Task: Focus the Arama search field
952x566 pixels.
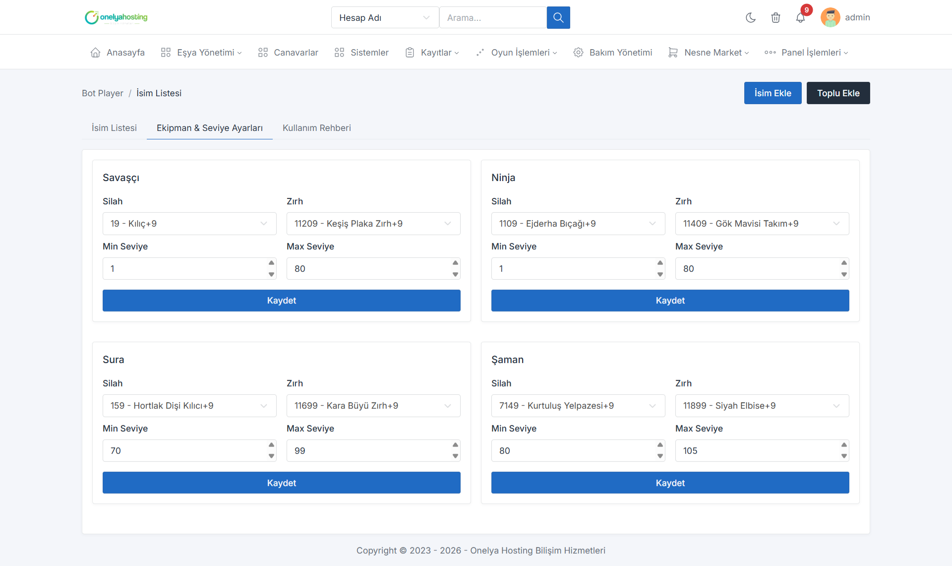Action: click(493, 18)
